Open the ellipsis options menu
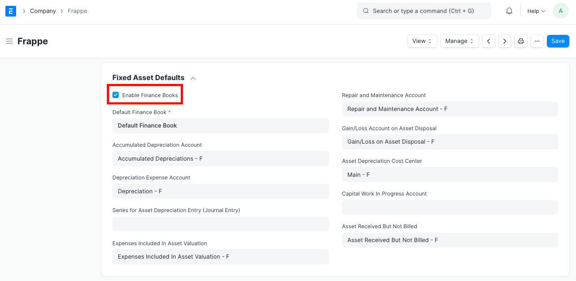The width and height of the screenshot is (576, 281). (x=537, y=41)
